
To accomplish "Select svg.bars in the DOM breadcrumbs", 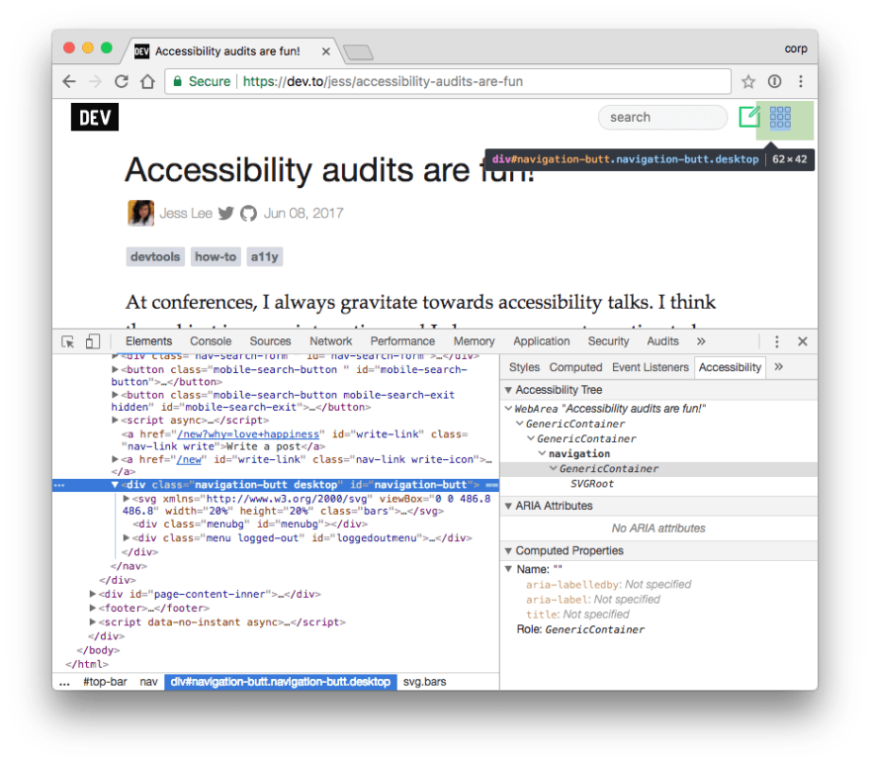I will pyautogui.click(x=424, y=682).
